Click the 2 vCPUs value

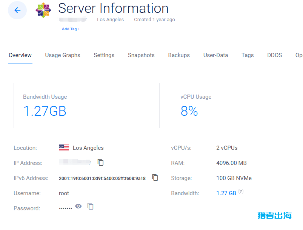click(x=227, y=148)
